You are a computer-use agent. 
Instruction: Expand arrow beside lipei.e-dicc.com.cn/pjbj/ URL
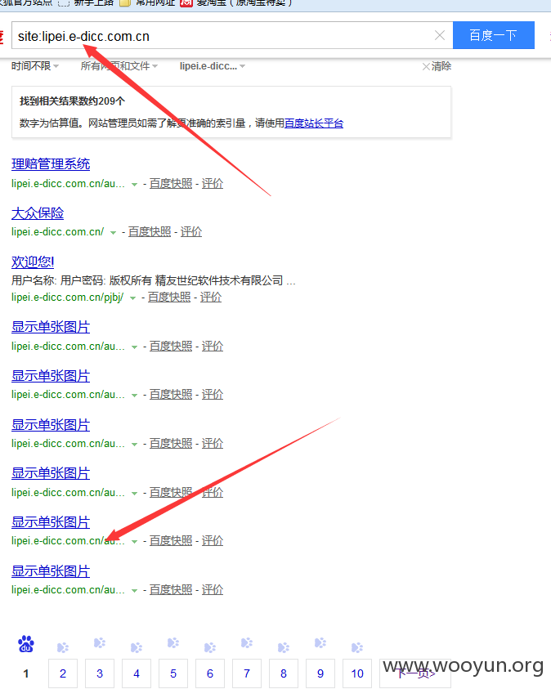(132, 298)
